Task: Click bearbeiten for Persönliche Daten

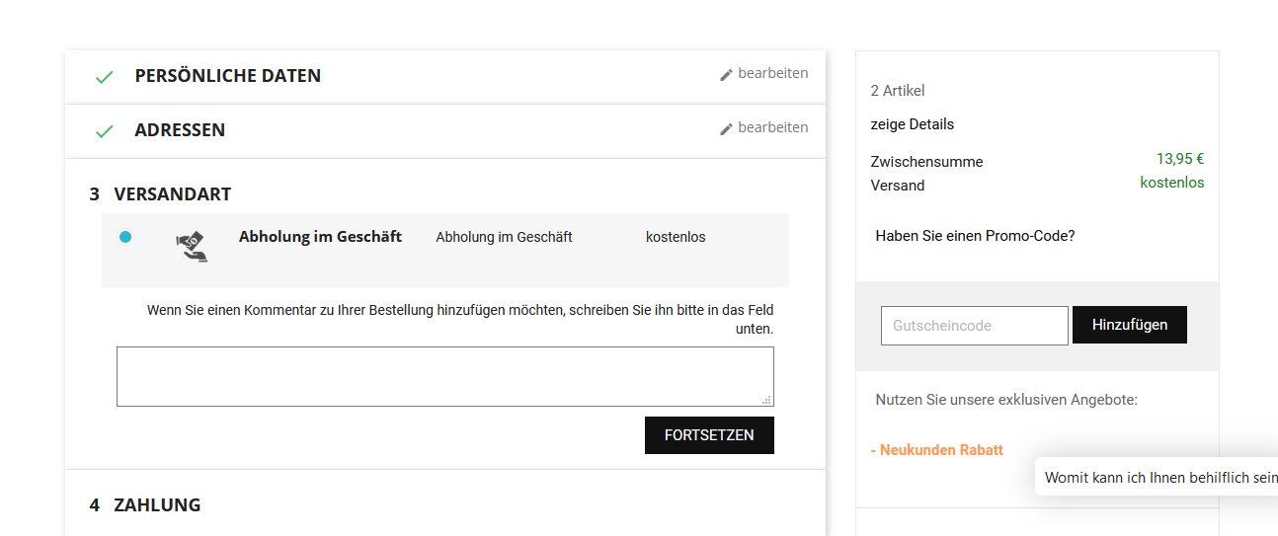Action: click(x=772, y=74)
